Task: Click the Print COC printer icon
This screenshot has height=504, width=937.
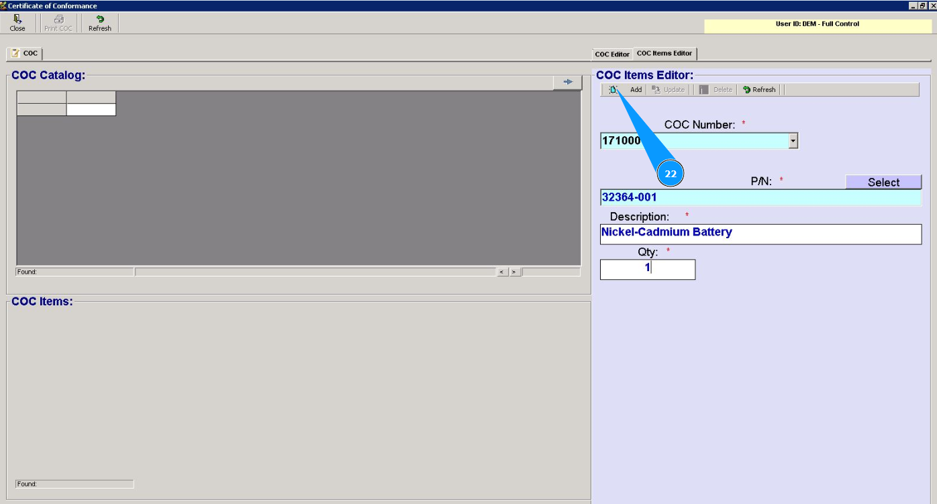Action: (x=58, y=23)
